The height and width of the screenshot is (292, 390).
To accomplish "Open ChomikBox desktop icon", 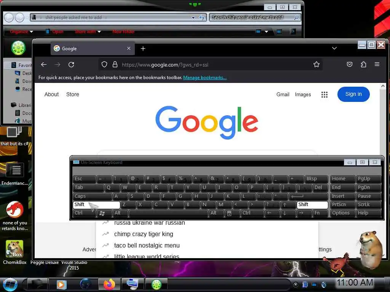I will click(x=14, y=252).
